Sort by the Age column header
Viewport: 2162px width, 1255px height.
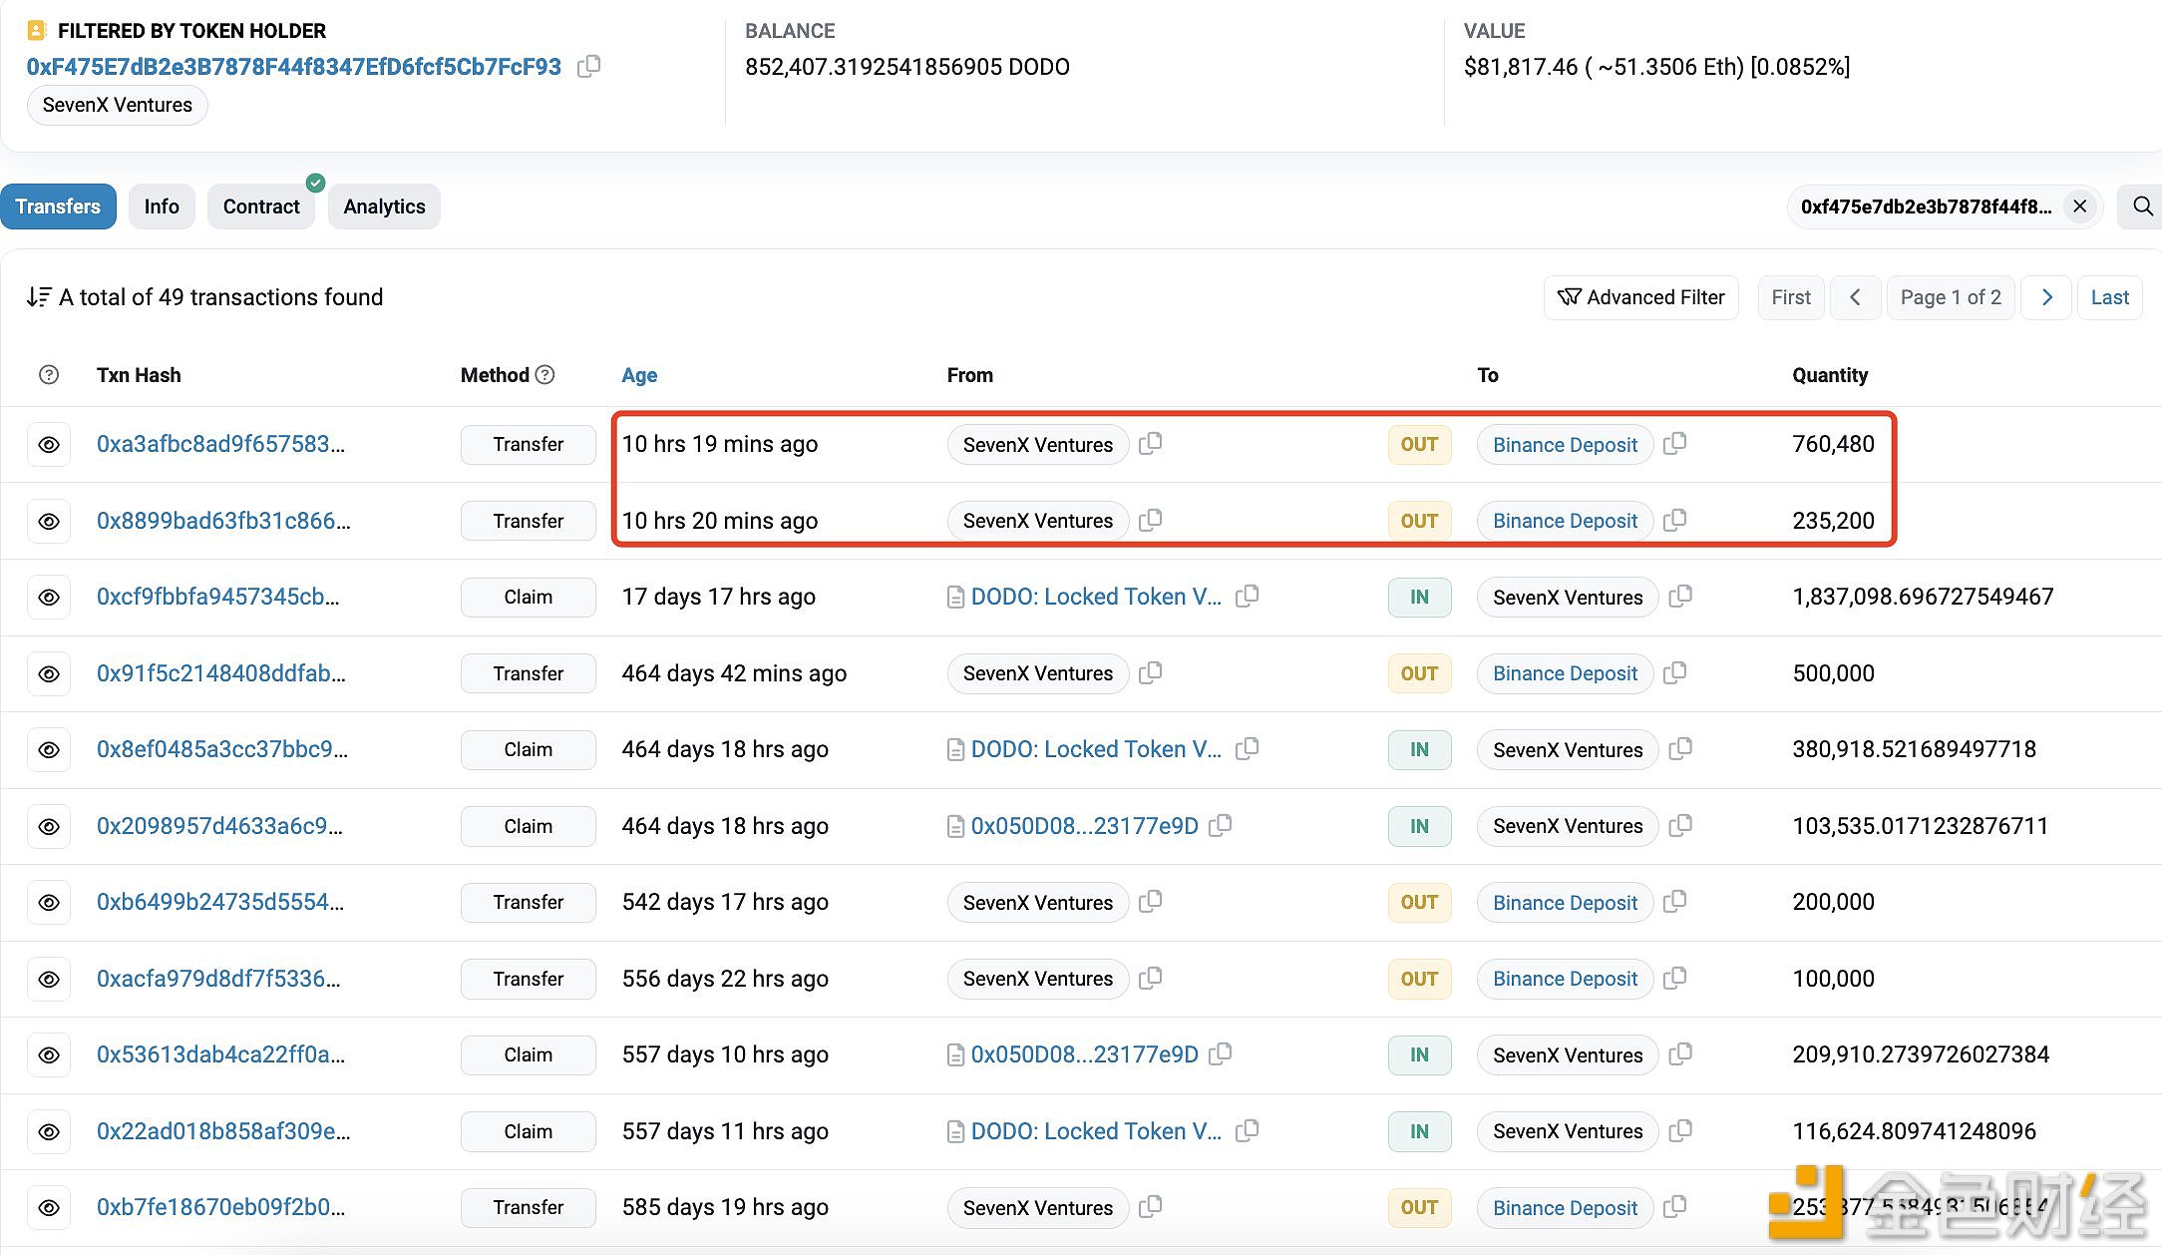tap(639, 375)
